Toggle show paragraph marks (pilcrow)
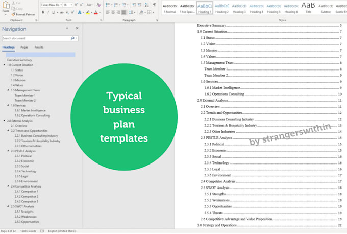 click(154, 5)
